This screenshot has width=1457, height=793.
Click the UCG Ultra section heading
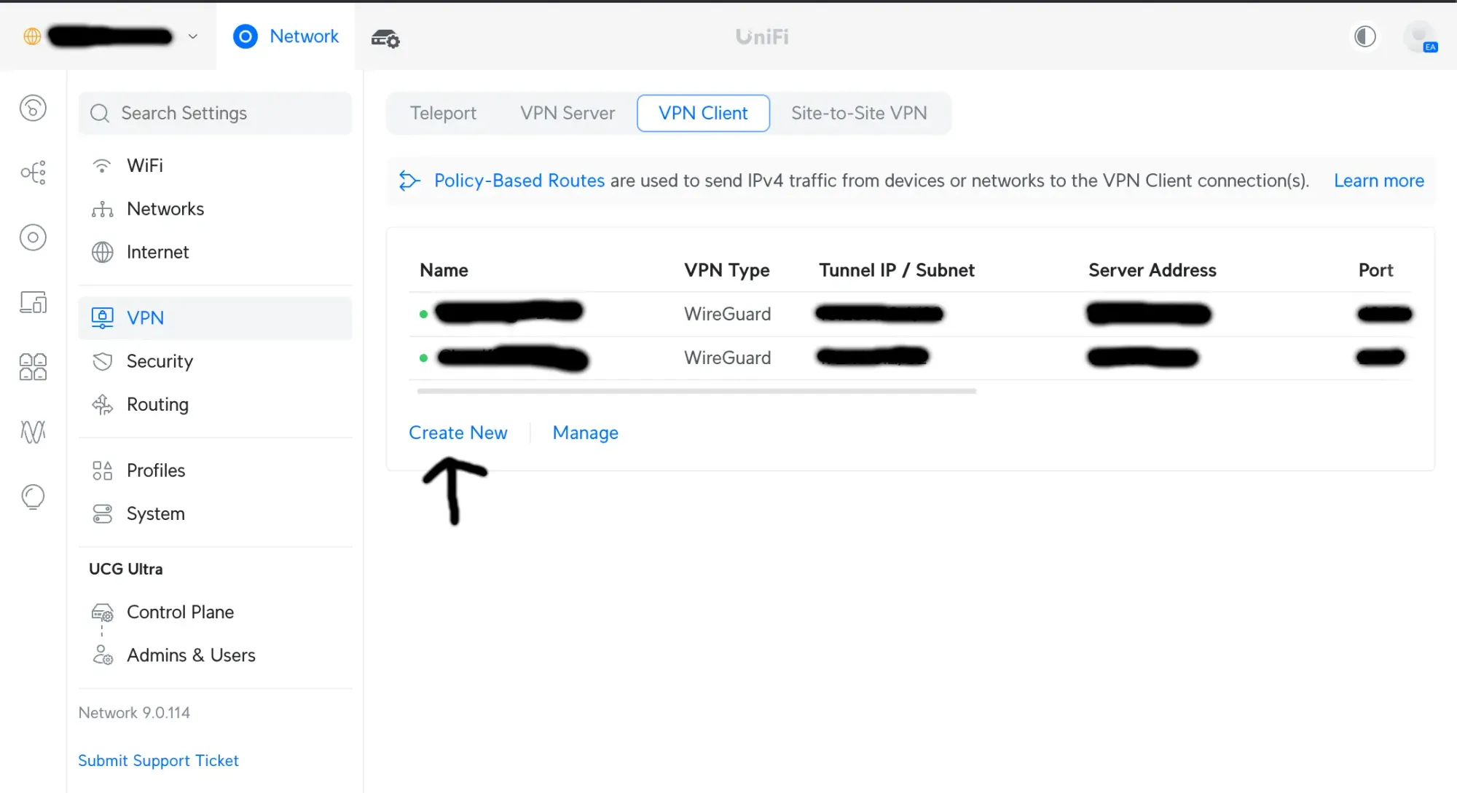[125, 569]
